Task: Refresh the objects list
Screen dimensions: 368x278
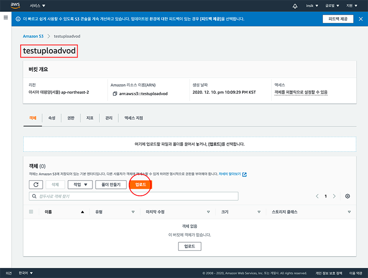Action: pos(36,185)
